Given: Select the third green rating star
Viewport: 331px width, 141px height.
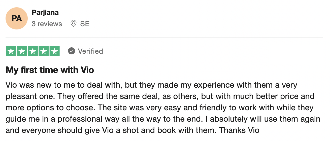Looking at the screenshot, I should 33,51.
